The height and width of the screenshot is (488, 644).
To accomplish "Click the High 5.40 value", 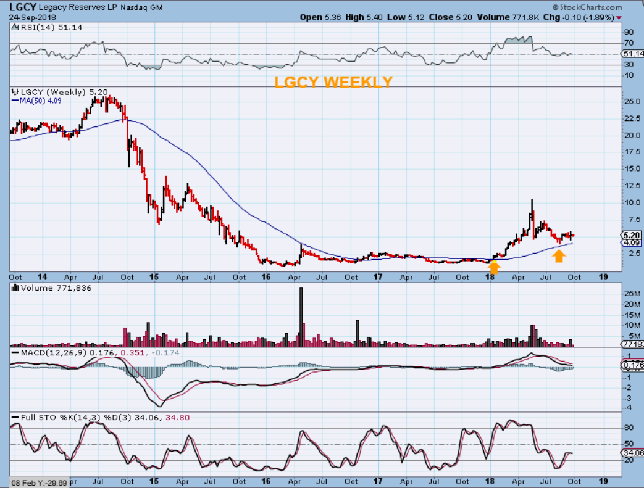I will 364,17.
